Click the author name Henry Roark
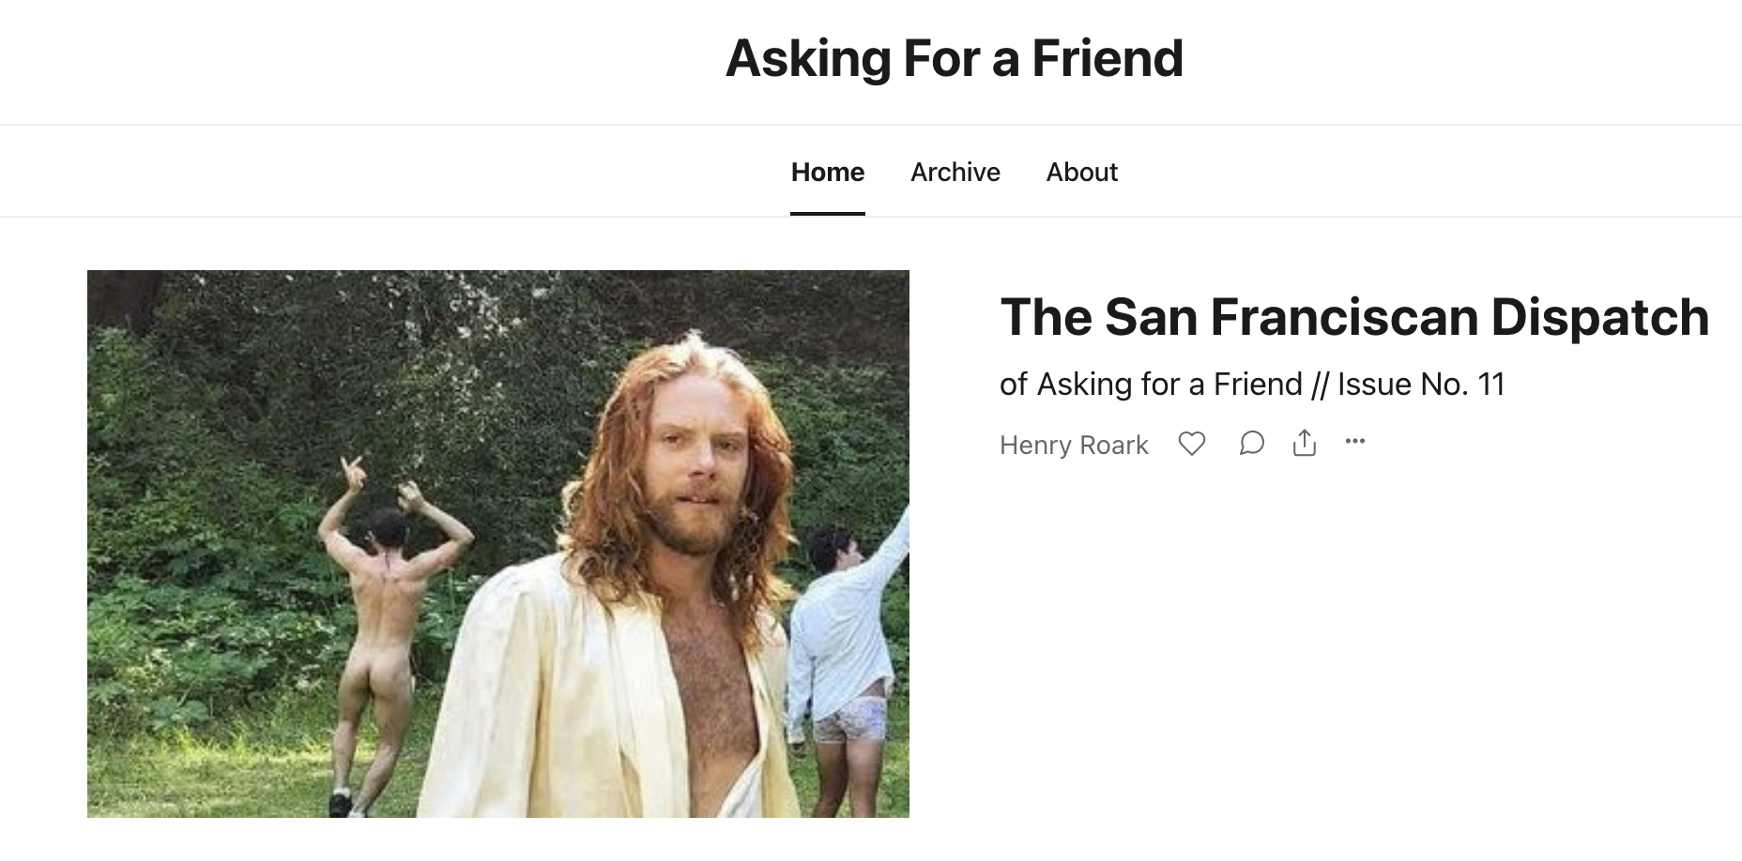 coord(1073,445)
